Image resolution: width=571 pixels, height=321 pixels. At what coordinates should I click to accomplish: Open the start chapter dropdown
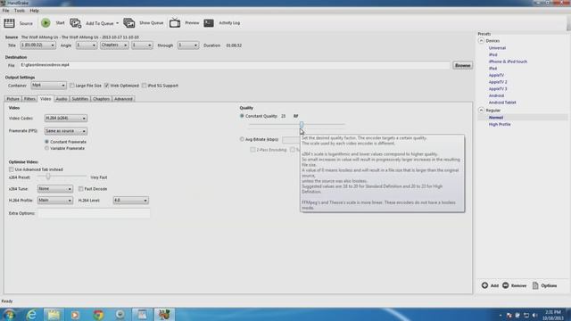coord(142,45)
